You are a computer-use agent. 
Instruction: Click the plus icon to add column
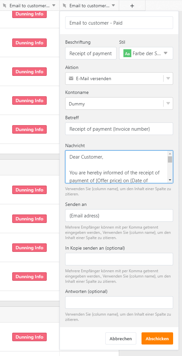(x=132, y=6)
